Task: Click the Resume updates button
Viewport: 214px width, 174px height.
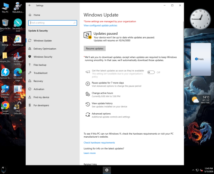Action: pos(95,48)
